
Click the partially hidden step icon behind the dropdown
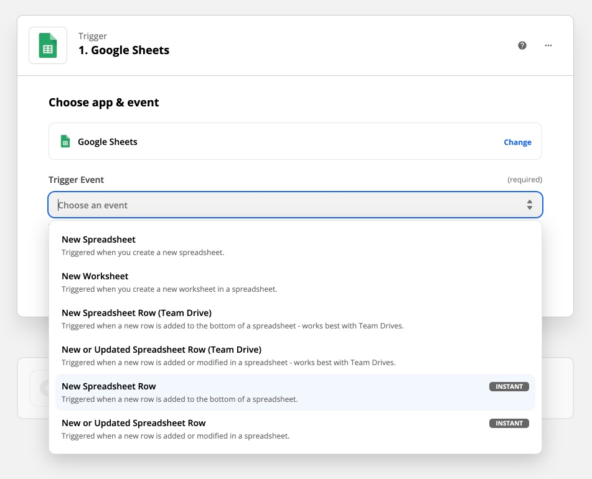[42, 389]
